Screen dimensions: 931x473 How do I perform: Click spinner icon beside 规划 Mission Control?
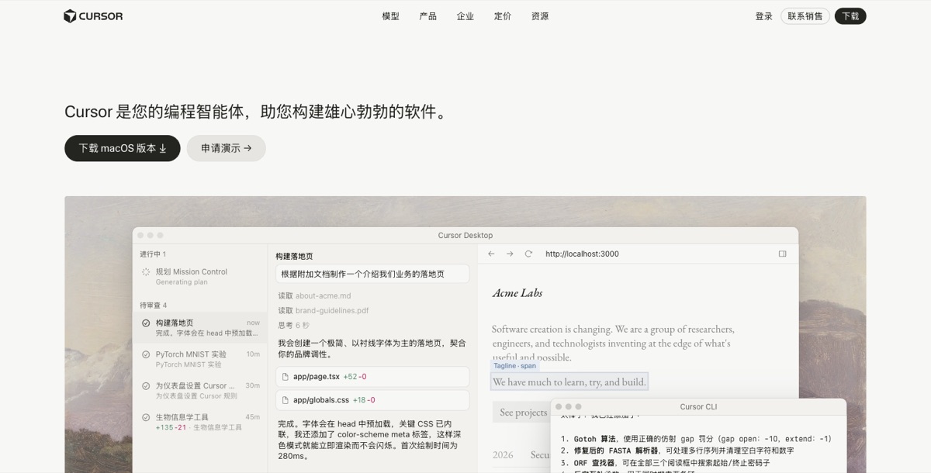(146, 272)
